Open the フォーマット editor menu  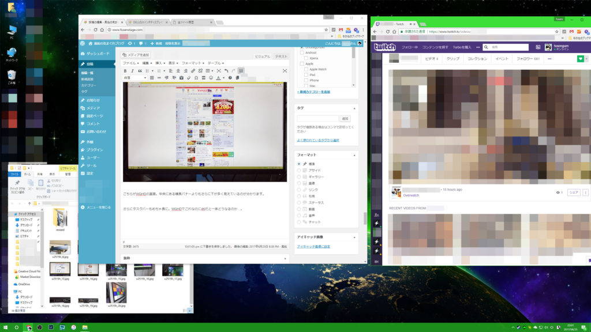(193, 63)
